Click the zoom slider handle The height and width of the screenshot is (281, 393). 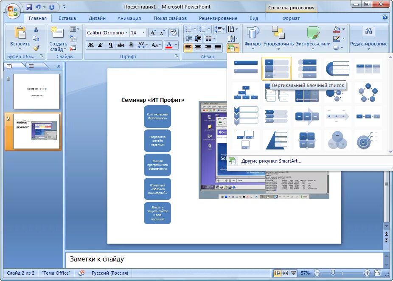tap(333, 273)
